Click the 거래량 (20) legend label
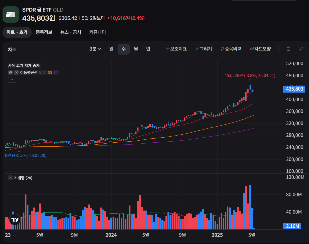Viewport: 309px width, 244px height. coord(23,178)
